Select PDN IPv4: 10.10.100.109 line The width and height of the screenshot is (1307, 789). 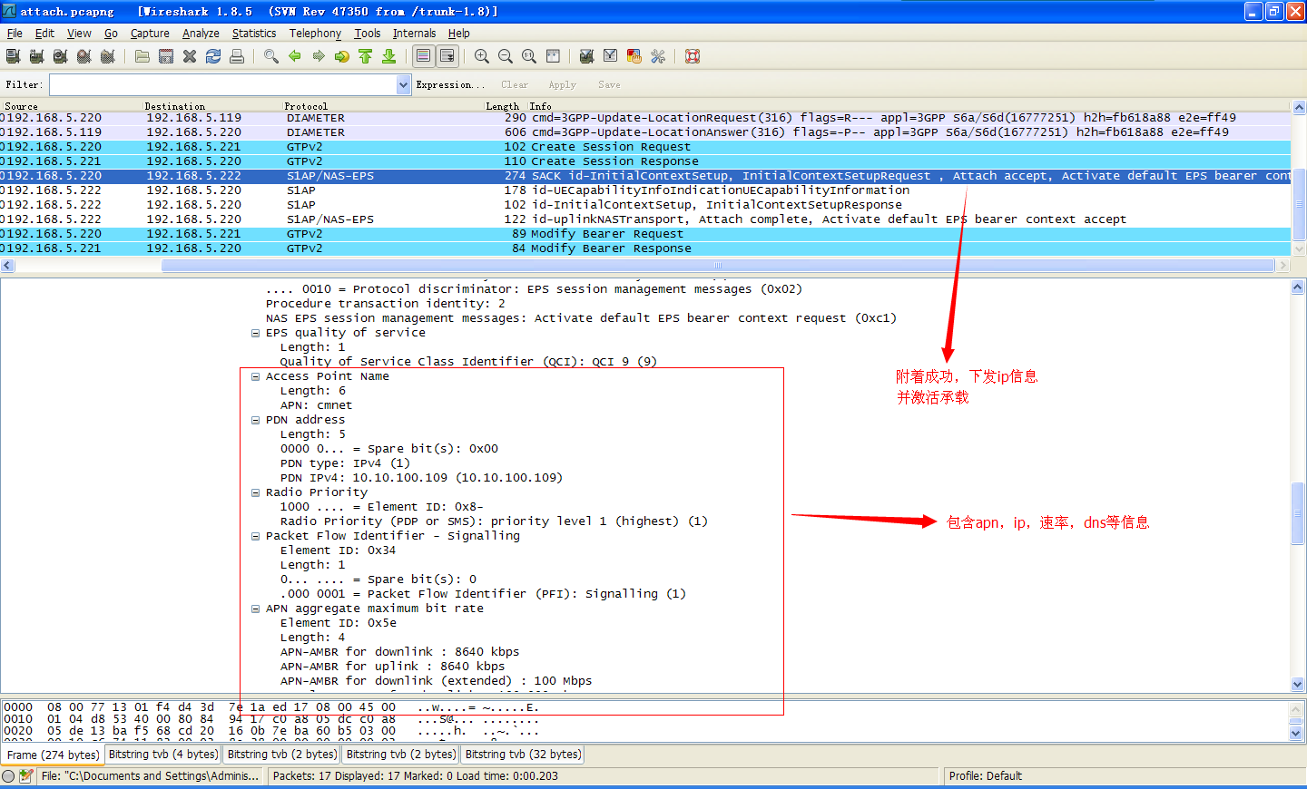pos(421,478)
